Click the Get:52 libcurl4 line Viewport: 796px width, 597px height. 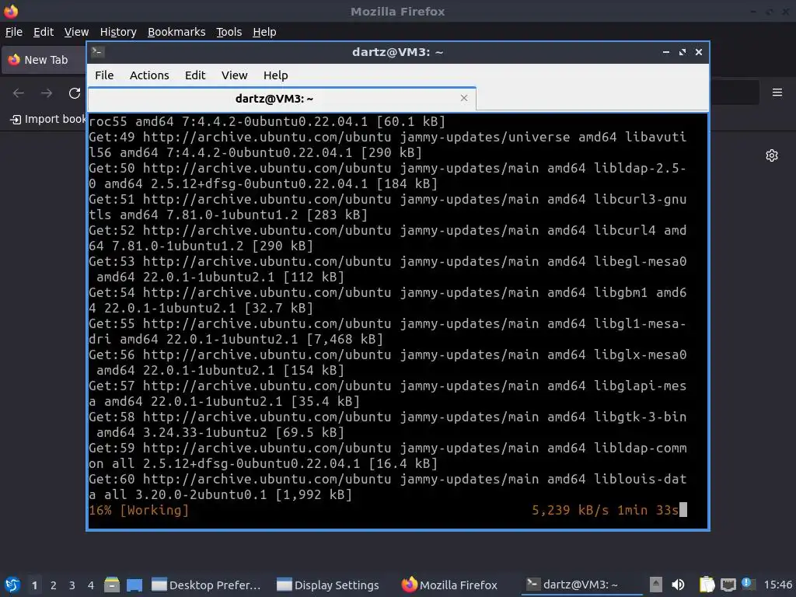pyautogui.click(x=388, y=238)
